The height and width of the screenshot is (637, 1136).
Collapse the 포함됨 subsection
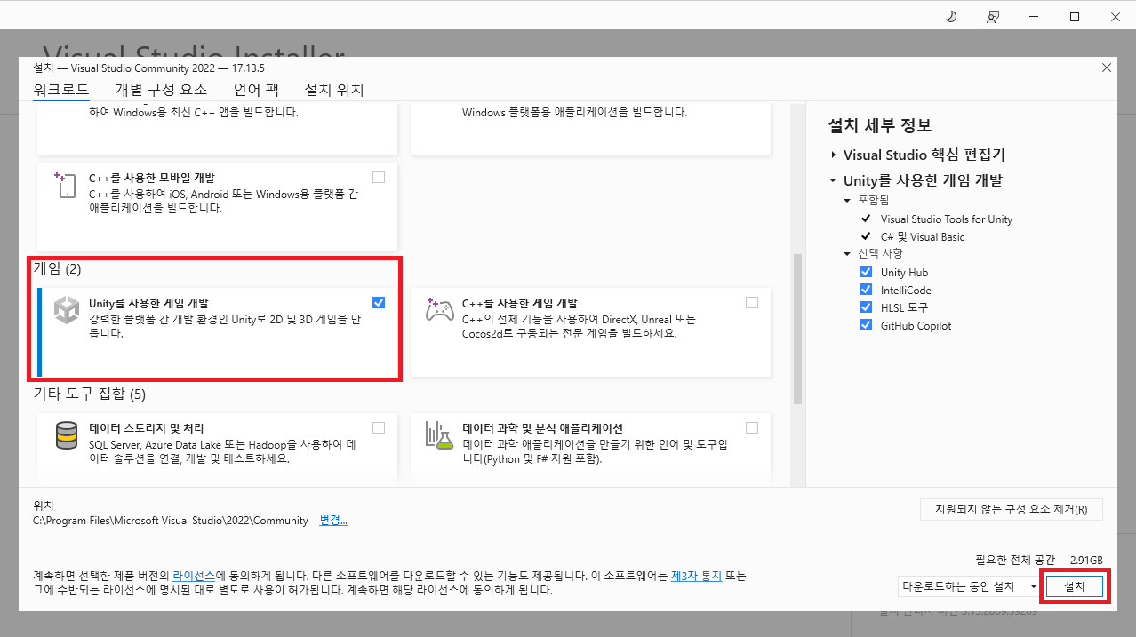(848, 201)
